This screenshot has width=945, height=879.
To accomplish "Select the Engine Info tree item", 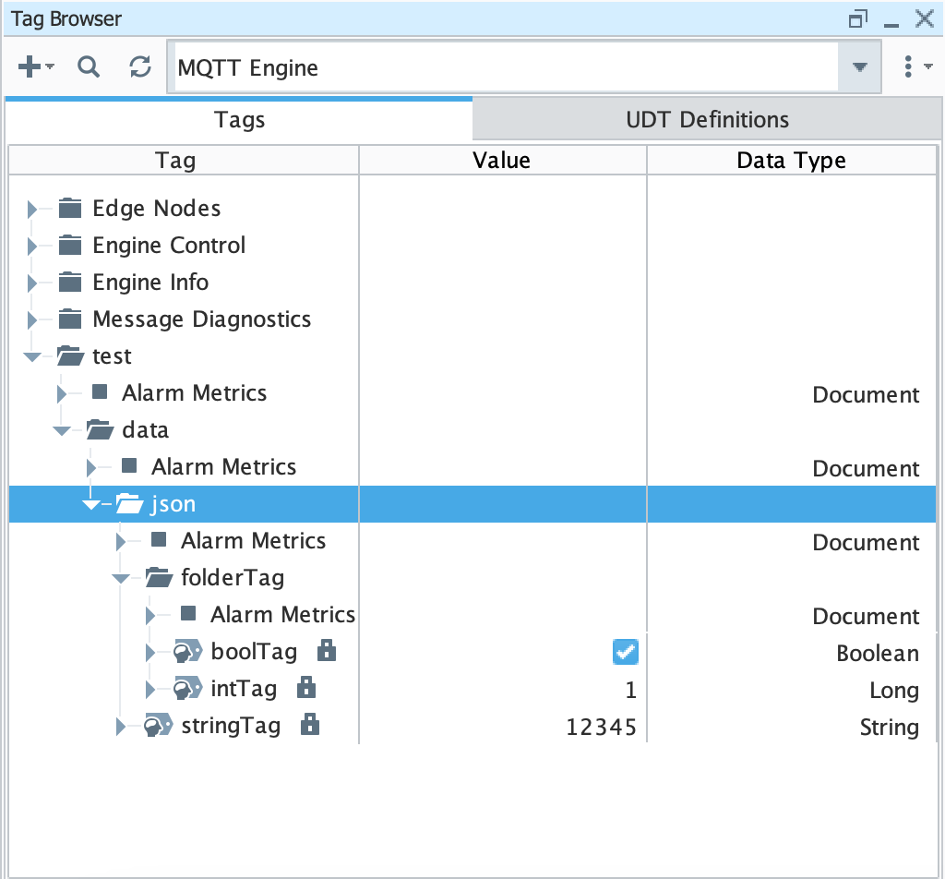I will tap(150, 283).
